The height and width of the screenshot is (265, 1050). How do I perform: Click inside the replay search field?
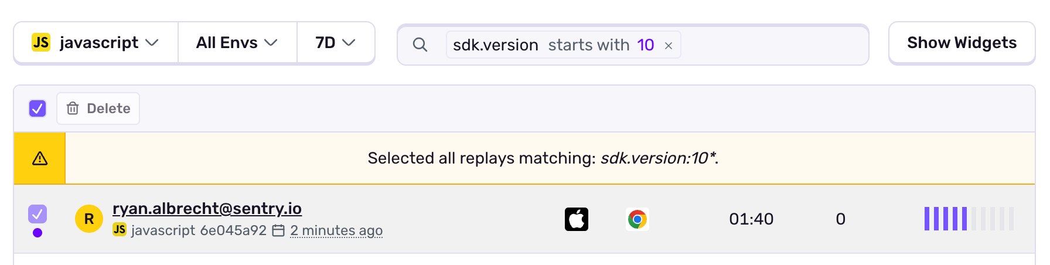coord(773,45)
